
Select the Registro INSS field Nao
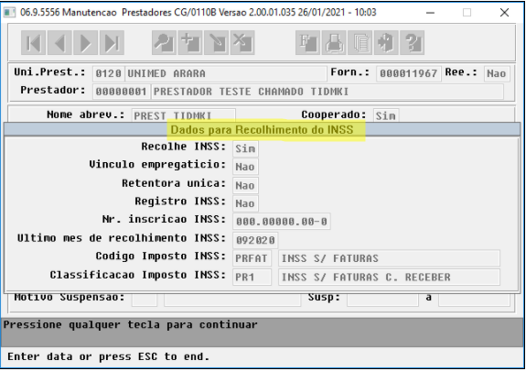click(x=245, y=203)
